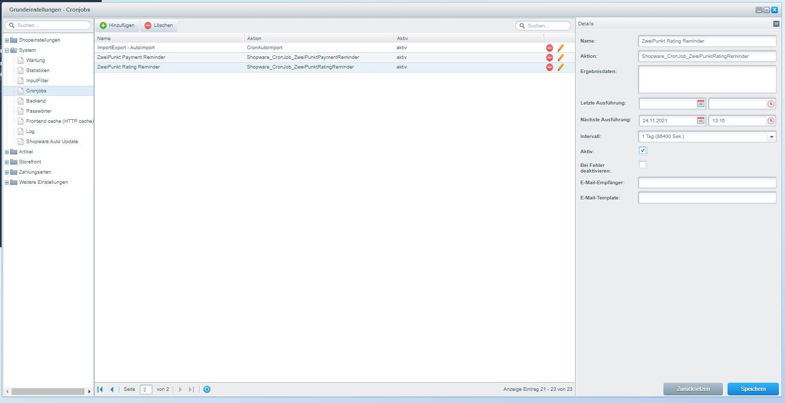Viewport: 785px width, 403px height.
Task: Sort cronjobs by Aktion column header
Action: coord(319,39)
